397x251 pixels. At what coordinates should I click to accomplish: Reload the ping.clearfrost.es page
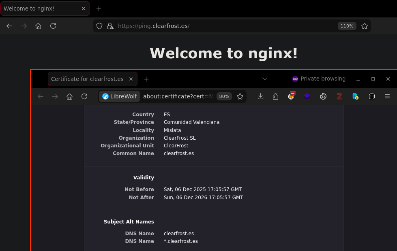click(x=53, y=26)
